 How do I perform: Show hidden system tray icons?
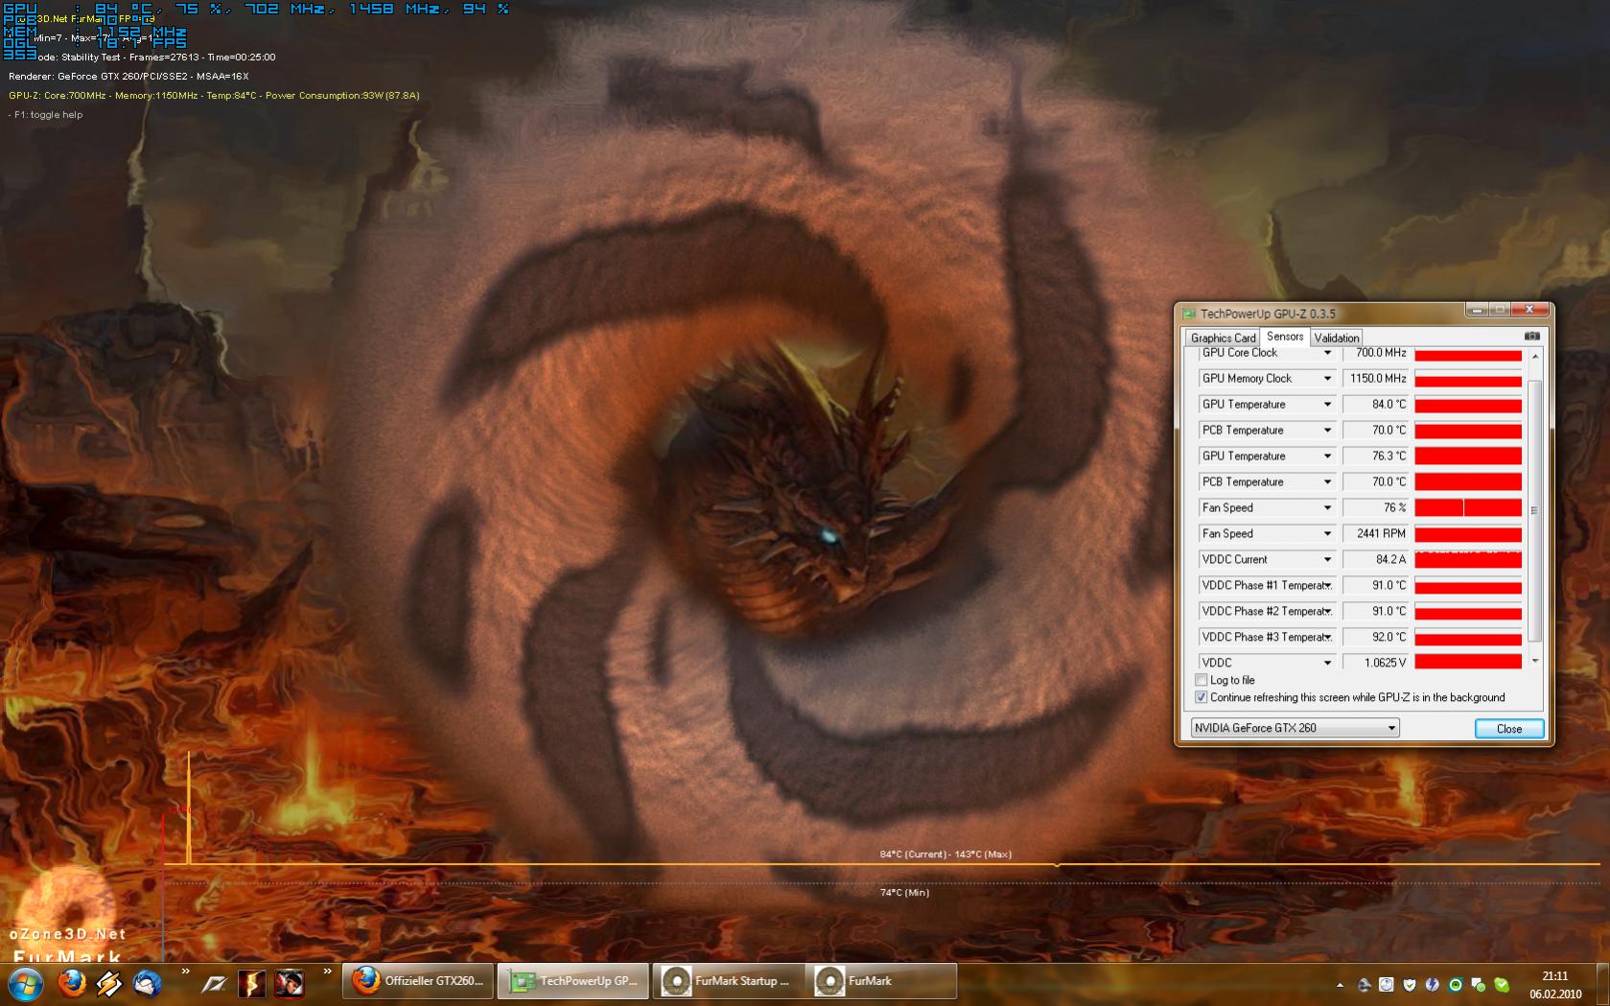point(1340,985)
